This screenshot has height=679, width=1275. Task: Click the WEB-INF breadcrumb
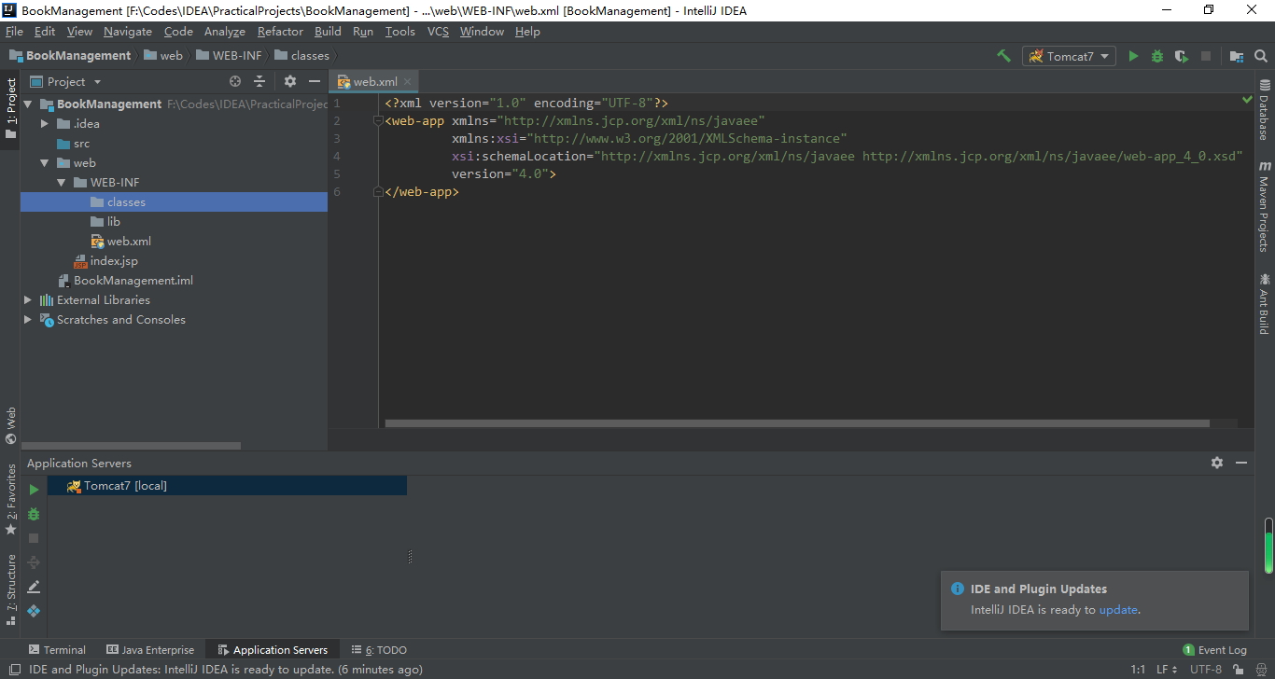229,56
